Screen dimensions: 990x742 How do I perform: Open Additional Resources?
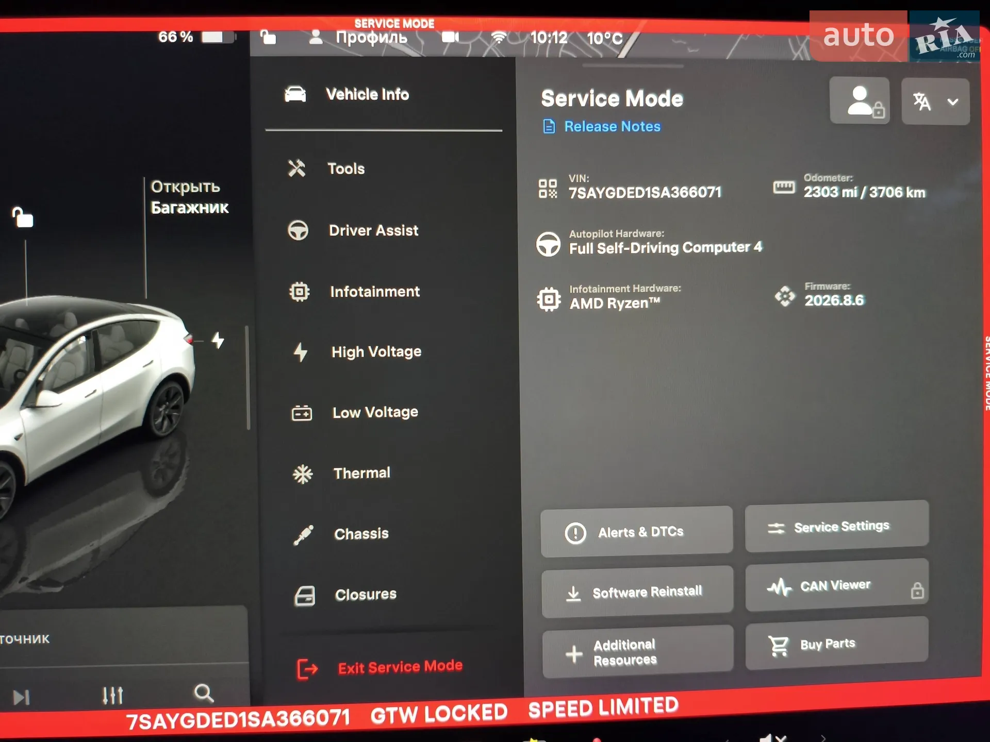(638, 652)
